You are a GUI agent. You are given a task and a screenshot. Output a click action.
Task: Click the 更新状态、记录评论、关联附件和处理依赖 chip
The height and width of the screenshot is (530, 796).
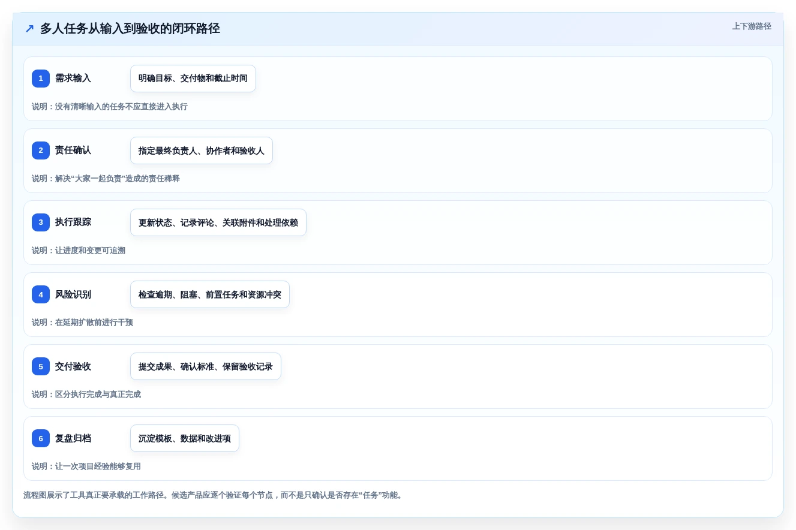(218, 222)
